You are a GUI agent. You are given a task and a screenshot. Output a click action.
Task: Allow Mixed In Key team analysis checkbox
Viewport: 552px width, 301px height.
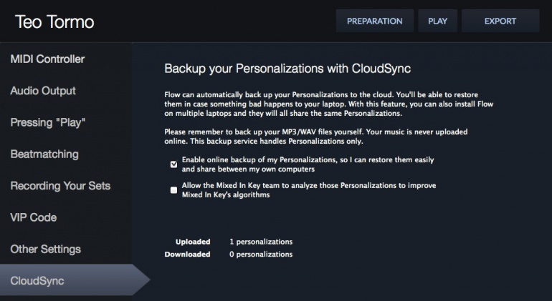click(x=173, y=190)
